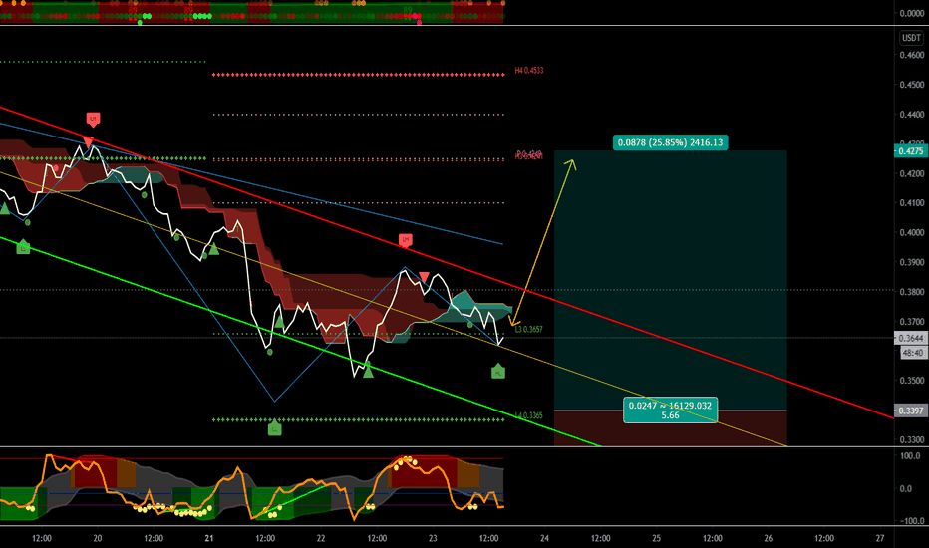Click the 0.3300 price axis tick

point(911,440)
